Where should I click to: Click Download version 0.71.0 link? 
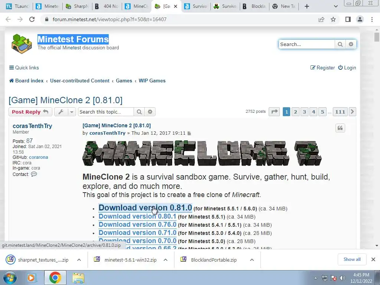[137, 233]
